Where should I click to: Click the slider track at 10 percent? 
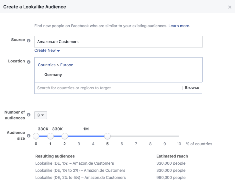click(178, 136)
